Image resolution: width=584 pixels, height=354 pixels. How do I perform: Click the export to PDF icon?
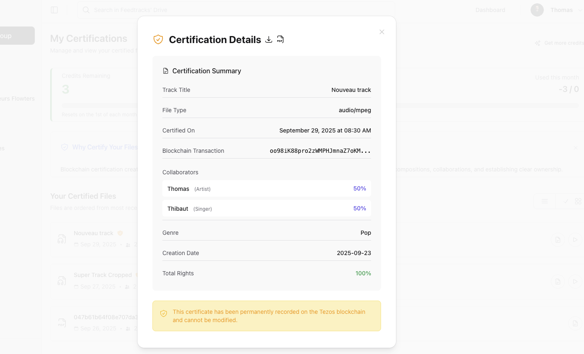click(280, 39)
